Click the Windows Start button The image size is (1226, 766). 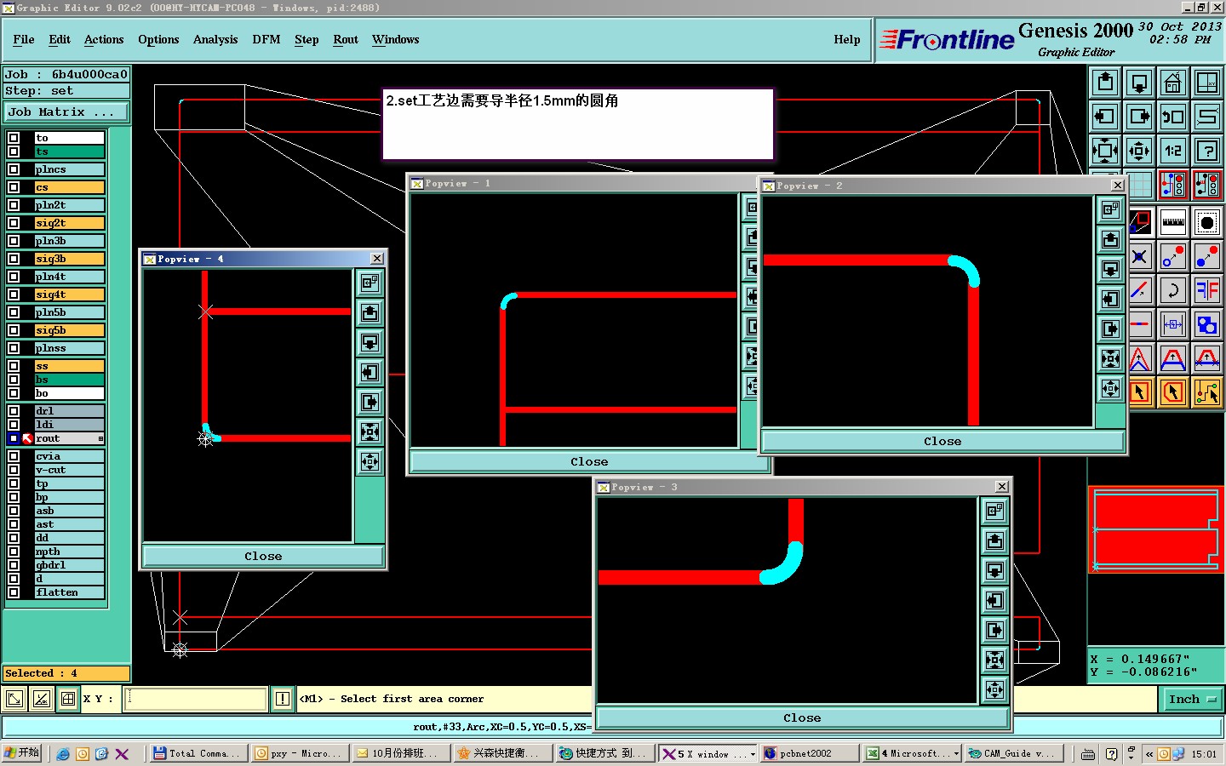pos(22,753)
